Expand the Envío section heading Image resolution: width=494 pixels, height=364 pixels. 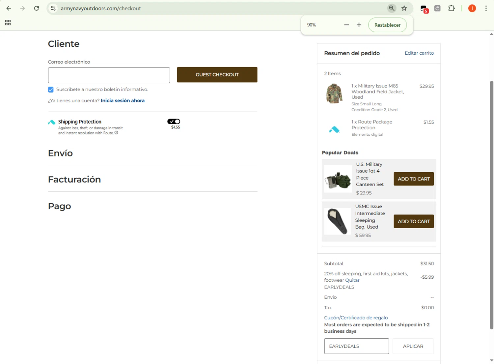coord(60,153)
